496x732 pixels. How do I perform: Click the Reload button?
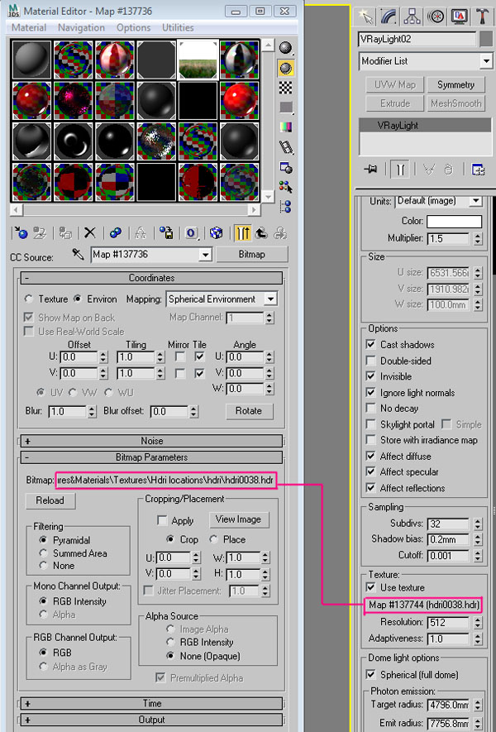[50, 500]
